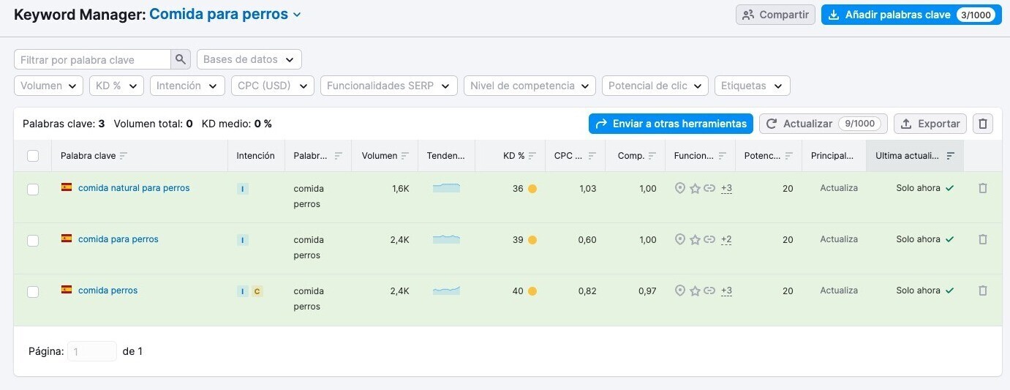Screen dimensions: 1010x390
Task: Open the 'comida natural para perros' keyword link
Action: [134, 188]
